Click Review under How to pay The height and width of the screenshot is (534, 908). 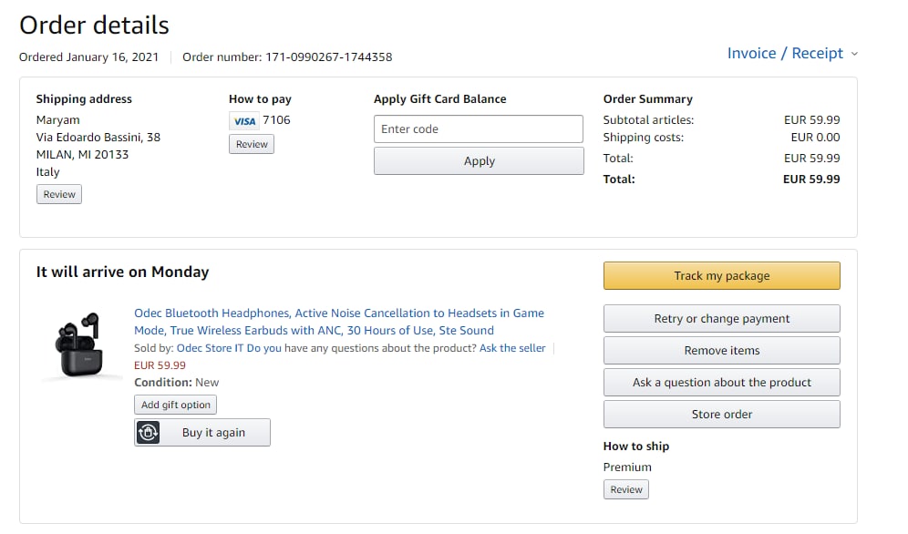pos(252,144)
